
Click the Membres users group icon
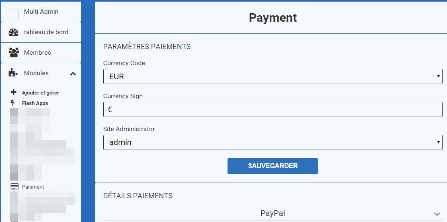coord(14,53)
